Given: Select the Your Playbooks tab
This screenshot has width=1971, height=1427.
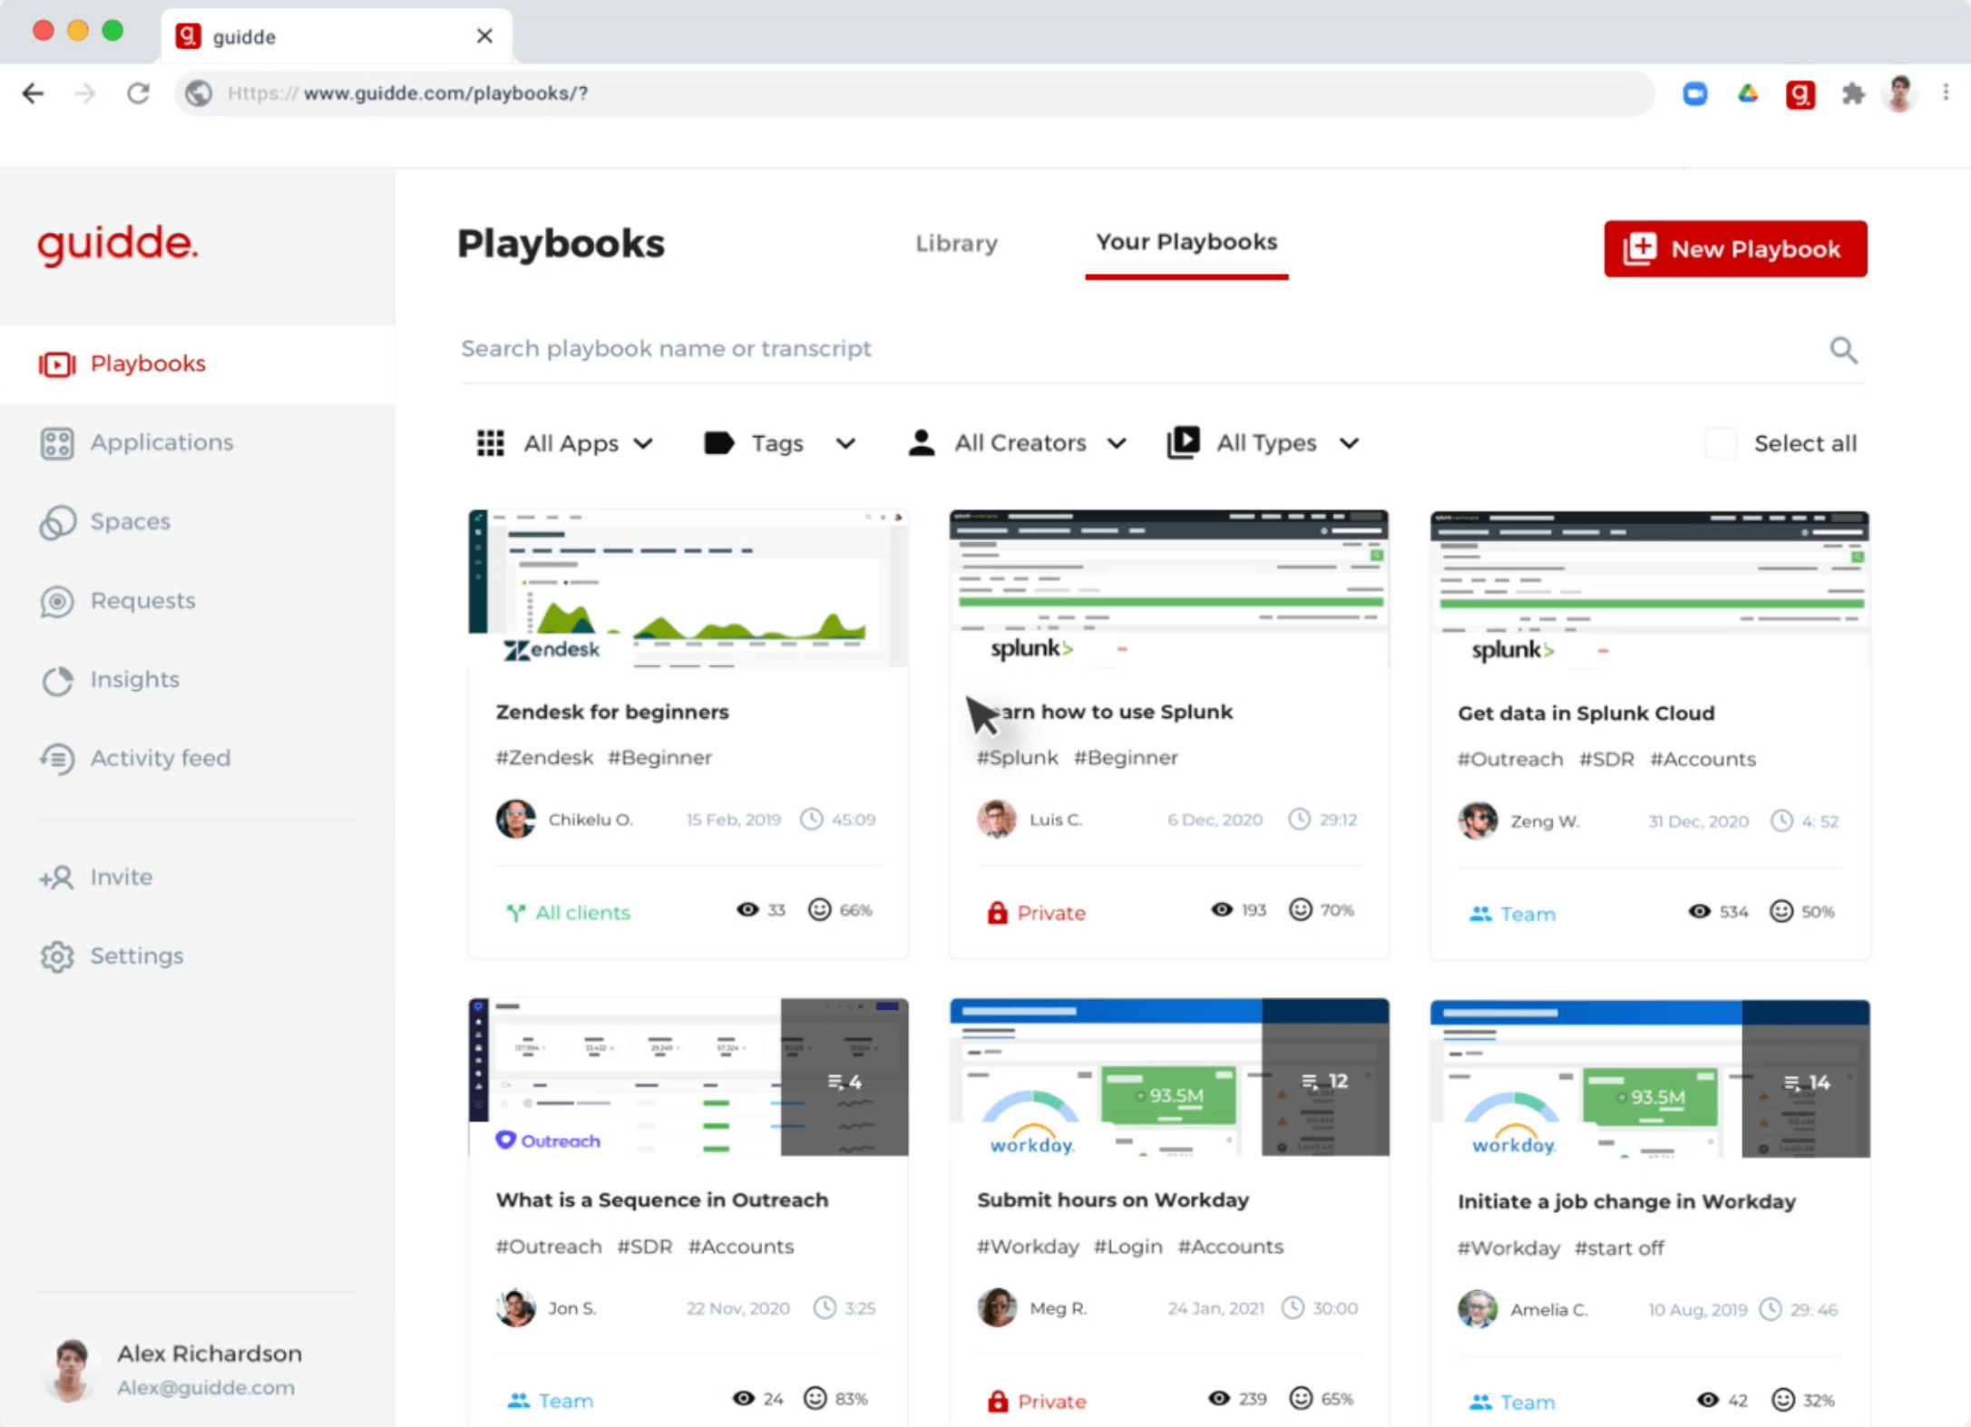Looking at the screenshot, I should coord(1186,242).
